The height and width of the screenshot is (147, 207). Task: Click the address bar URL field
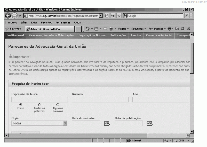[x=61, y=16]
